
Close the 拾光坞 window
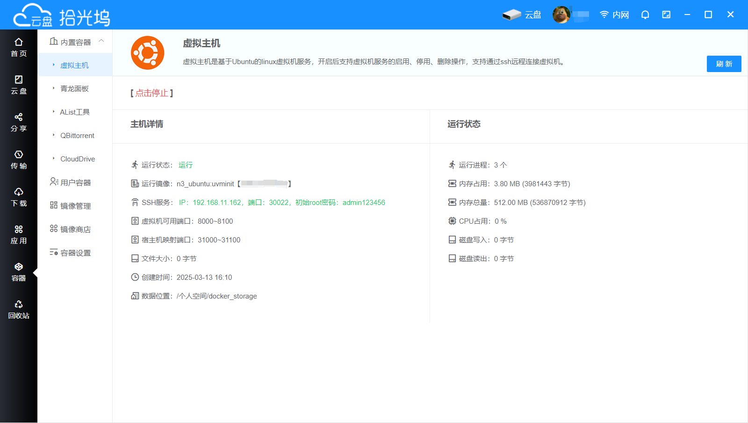point(730,15)
